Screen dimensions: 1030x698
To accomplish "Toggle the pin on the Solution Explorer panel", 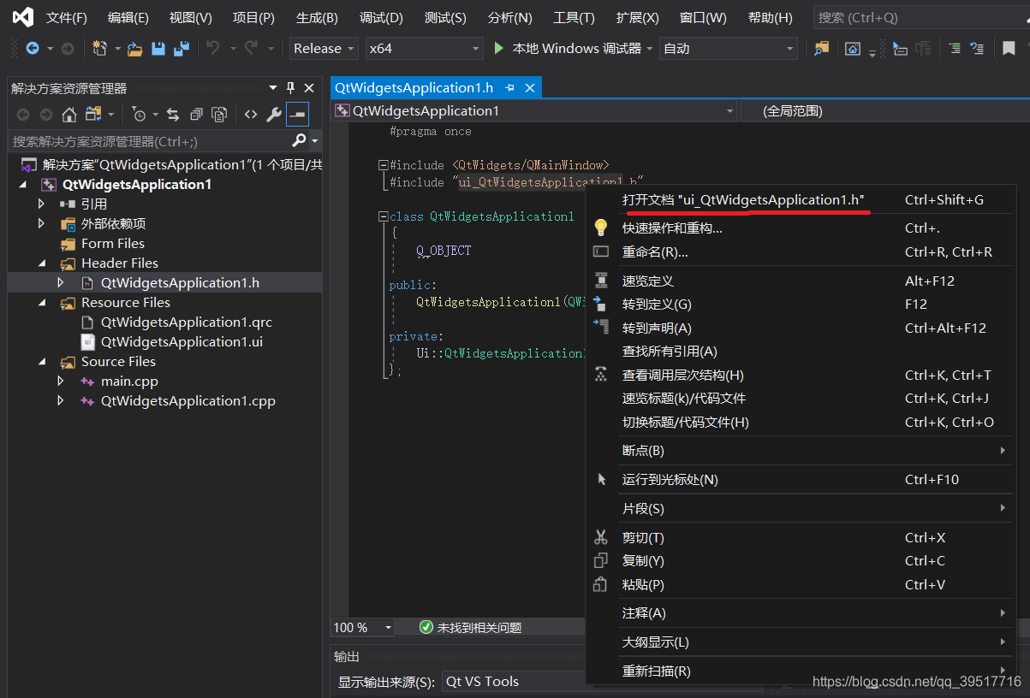I will pos(289,87).
